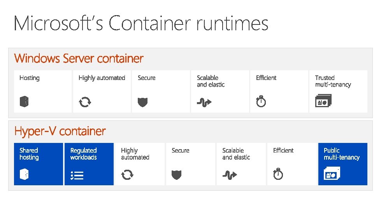Select the Windows Server container heading

click(x=79, y=59)
